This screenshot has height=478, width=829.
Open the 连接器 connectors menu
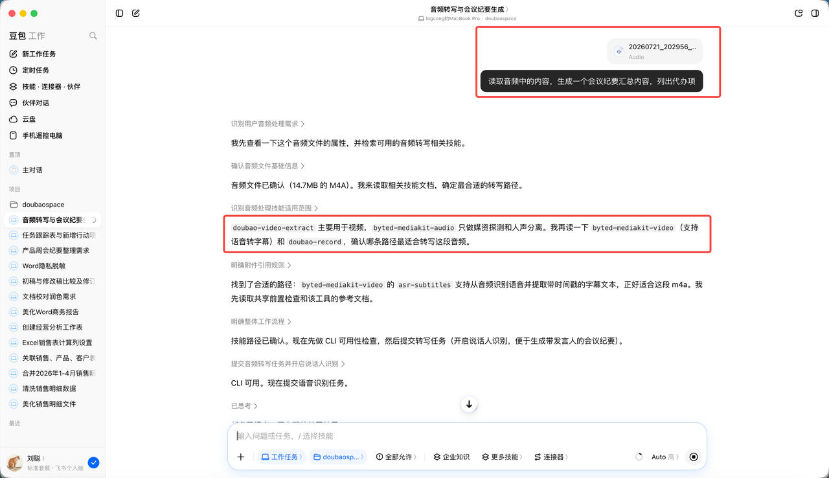click(x=551, y=457)
